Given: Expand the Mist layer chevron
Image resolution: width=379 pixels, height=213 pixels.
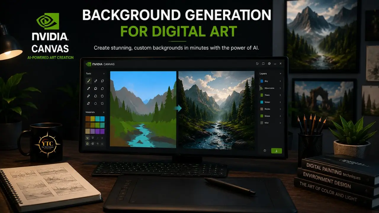Looking at the screenshot, I should 280,122.
